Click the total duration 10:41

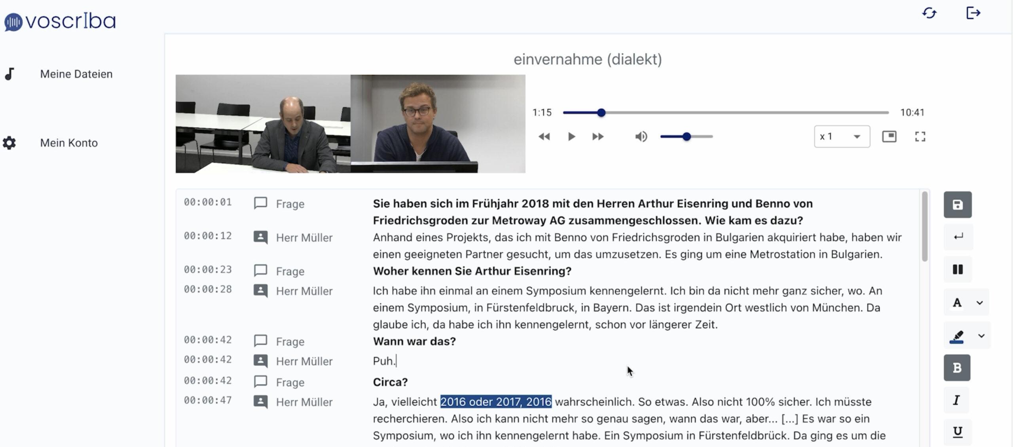click(x=912, y=113)
